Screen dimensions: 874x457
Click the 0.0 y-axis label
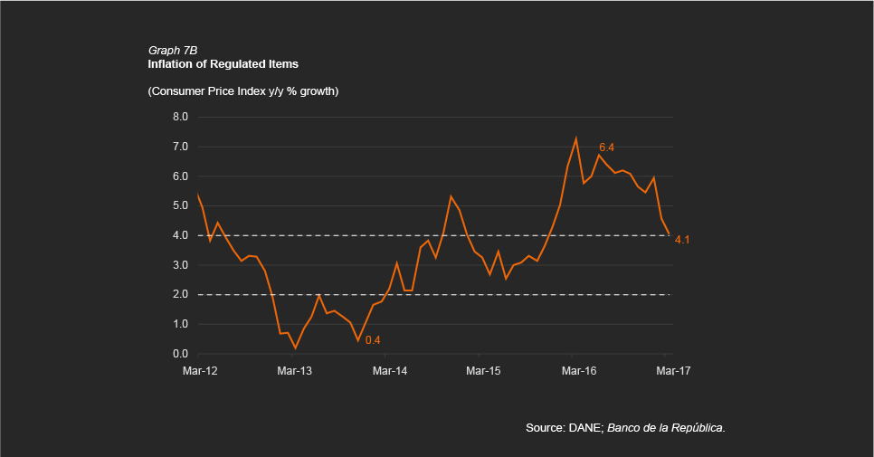pos(179,354)
